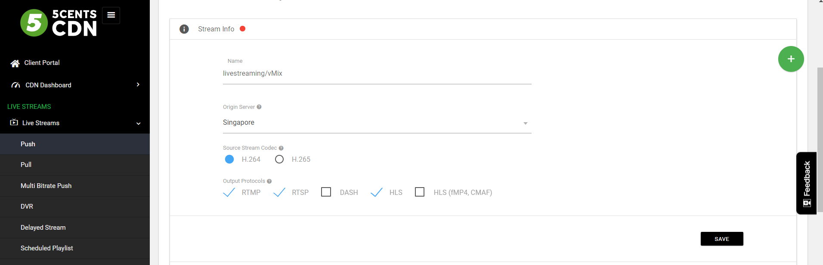Enable the DASH output protocol checkbox
Viewport: 823px width, 265px height.
[326, 192]
